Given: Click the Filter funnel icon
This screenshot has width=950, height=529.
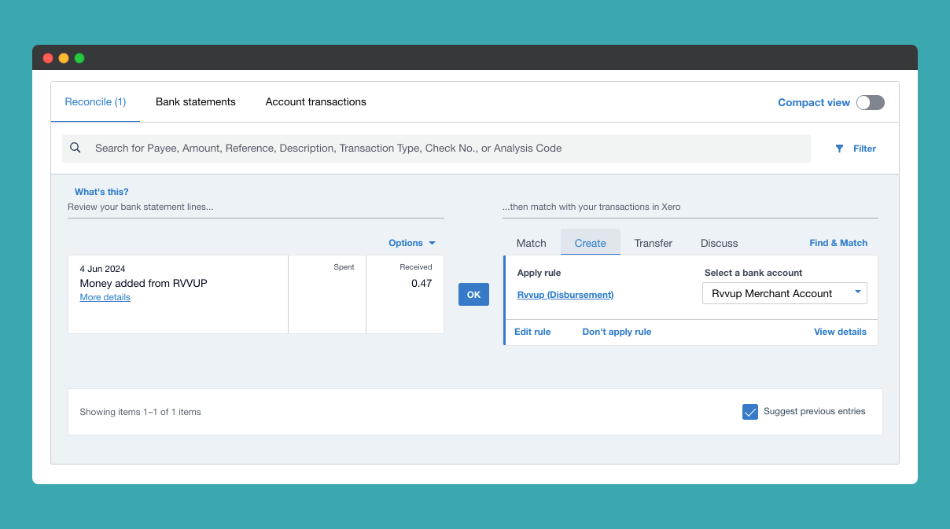Looking at the screenshot, I should point(839,149).
